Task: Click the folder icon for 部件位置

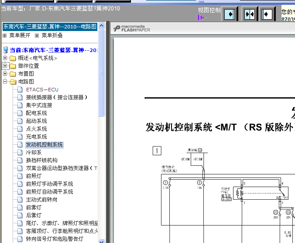Action: click(13, 66)
